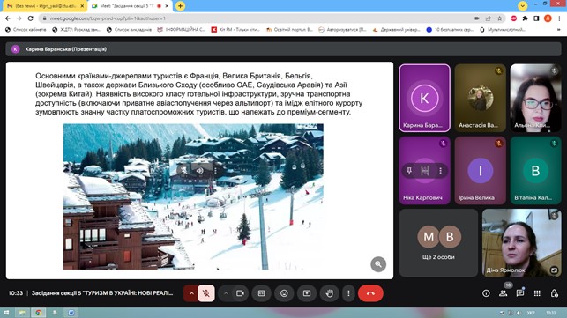Close the Gmail browser tab
Screen dimensions: 567x318
click(x=82, y=6)
